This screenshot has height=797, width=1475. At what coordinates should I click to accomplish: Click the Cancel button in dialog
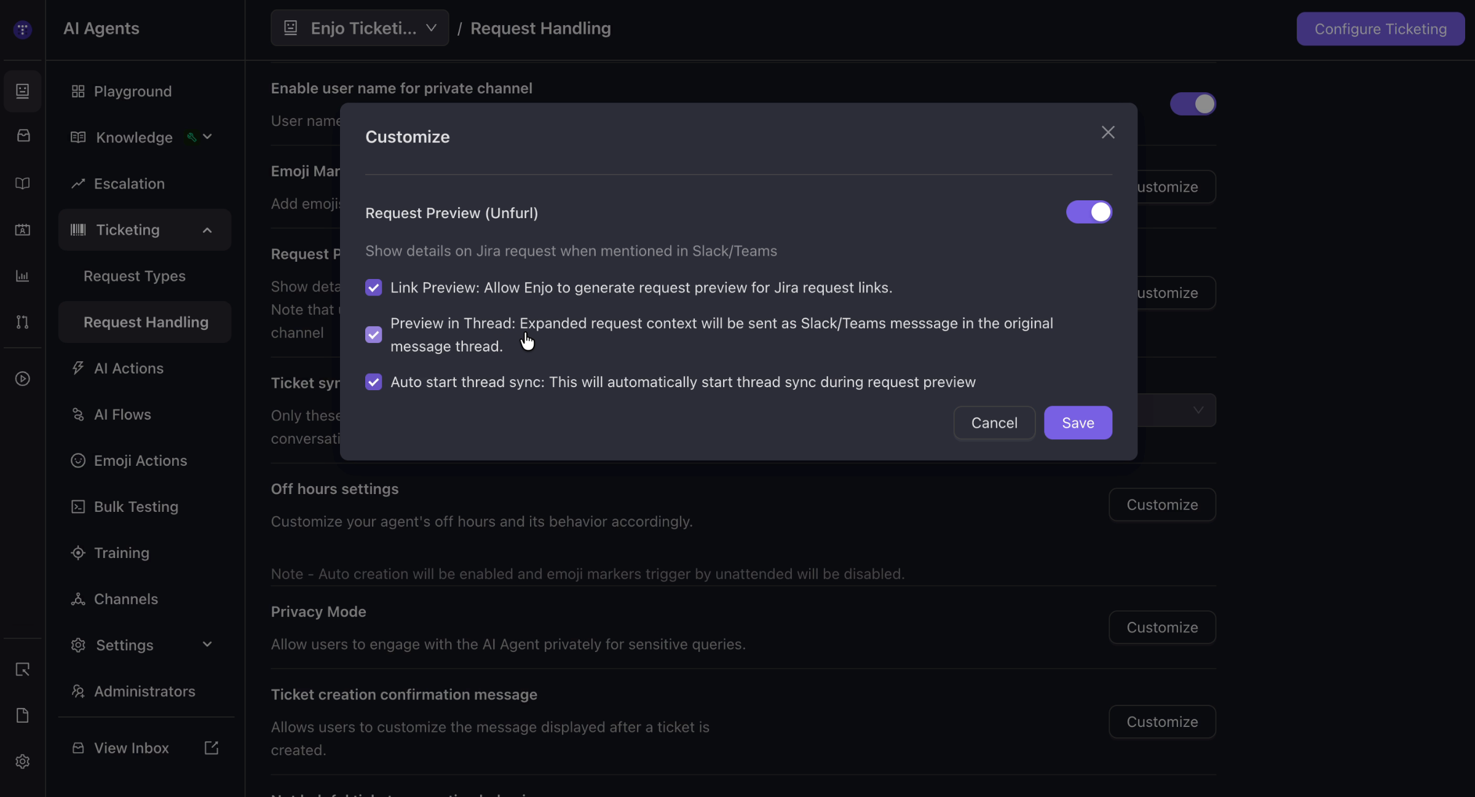(994, 423)
